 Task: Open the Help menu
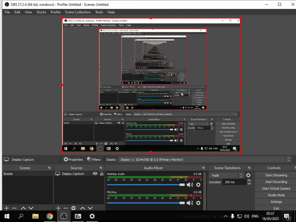pos(111,12)
